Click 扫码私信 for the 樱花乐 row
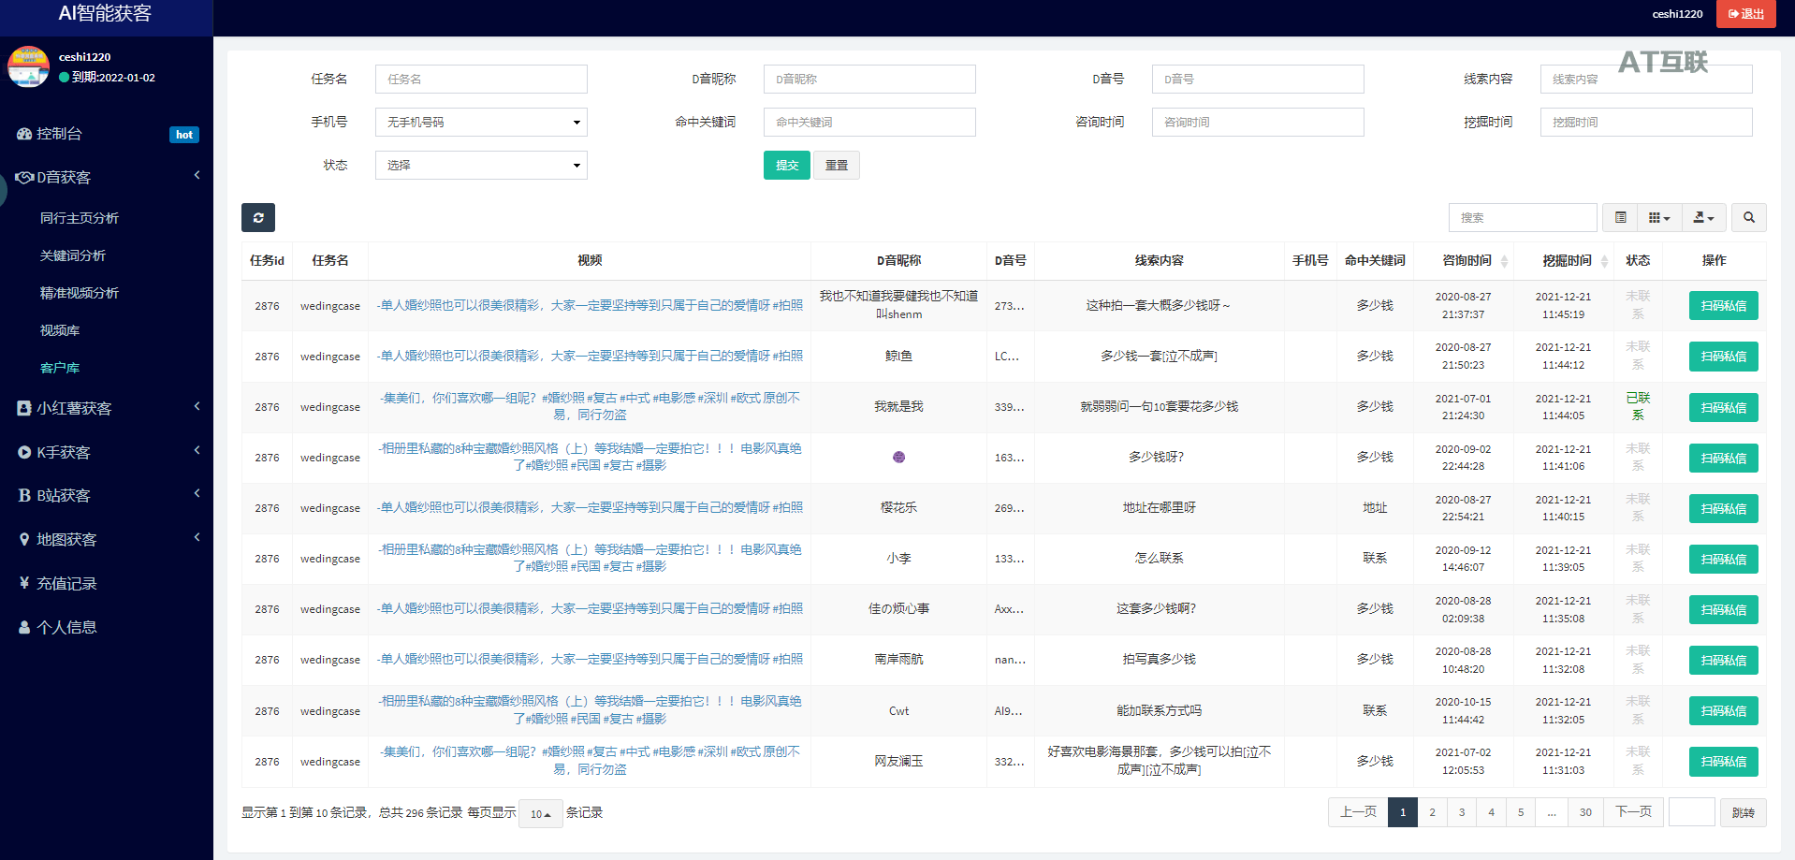The width and height of the screenshot is (1795, 860). click(1724, 508)
